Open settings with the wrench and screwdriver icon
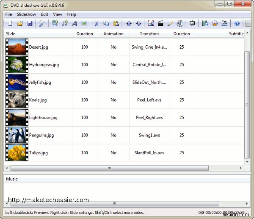 (42, 23)
